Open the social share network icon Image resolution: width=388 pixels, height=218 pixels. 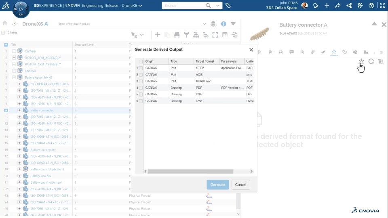349,5
